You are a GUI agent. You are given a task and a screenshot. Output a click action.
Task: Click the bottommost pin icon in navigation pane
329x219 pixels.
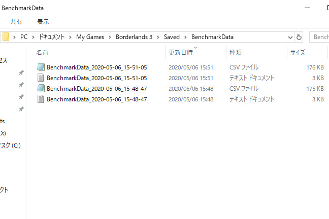pos(21,109)
